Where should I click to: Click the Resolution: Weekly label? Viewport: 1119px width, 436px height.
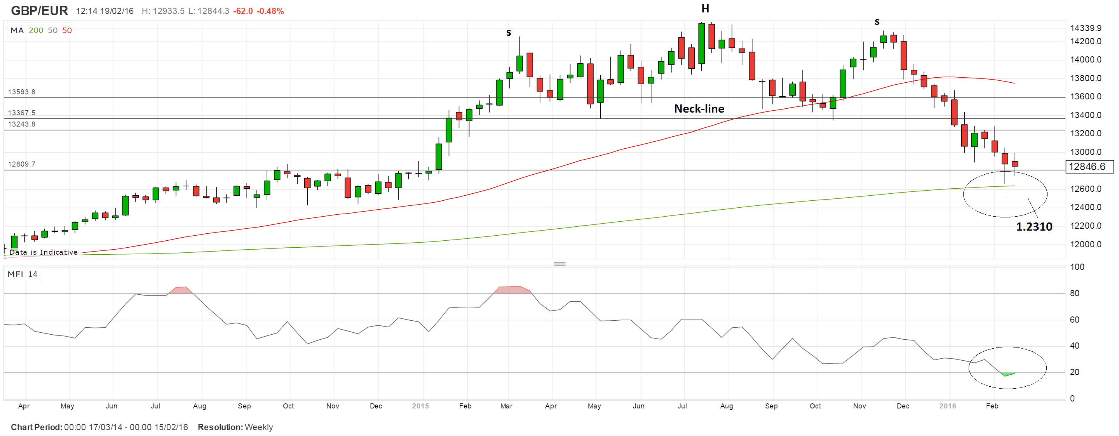point(235,427)
